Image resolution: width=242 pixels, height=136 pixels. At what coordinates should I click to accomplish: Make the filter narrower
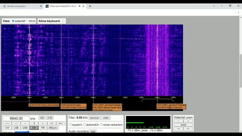point(95,118)
